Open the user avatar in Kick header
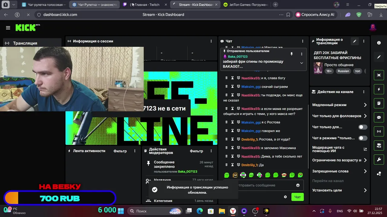 pyautogui.click(x=373, y=28)
